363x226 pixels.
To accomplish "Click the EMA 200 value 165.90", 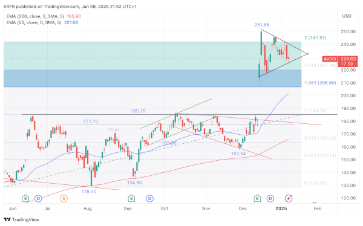I will (74, 16).
